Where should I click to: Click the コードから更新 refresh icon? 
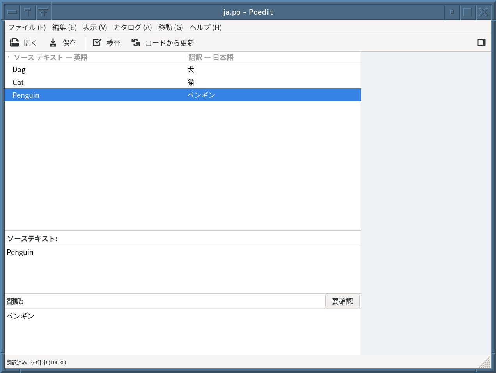click(136, 42)
